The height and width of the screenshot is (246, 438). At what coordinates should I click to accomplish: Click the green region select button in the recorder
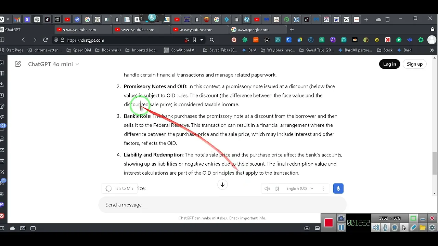(x=413, y=218)
